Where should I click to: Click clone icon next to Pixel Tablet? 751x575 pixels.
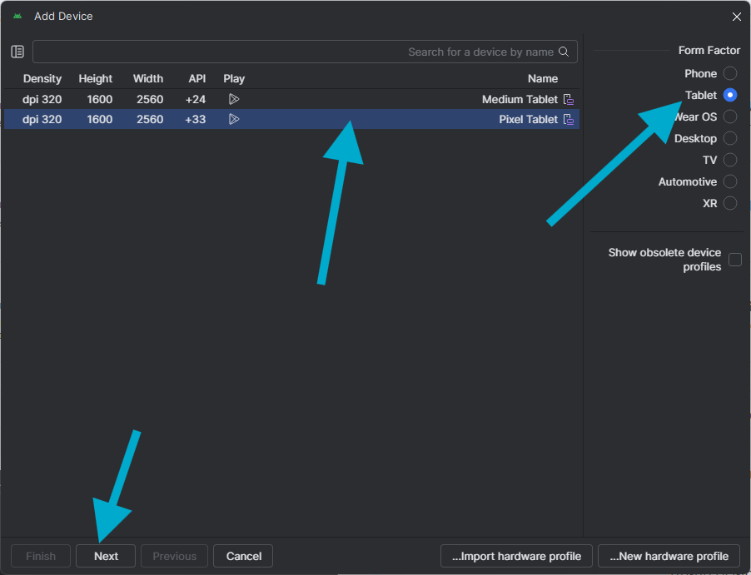tap(569, 119)
